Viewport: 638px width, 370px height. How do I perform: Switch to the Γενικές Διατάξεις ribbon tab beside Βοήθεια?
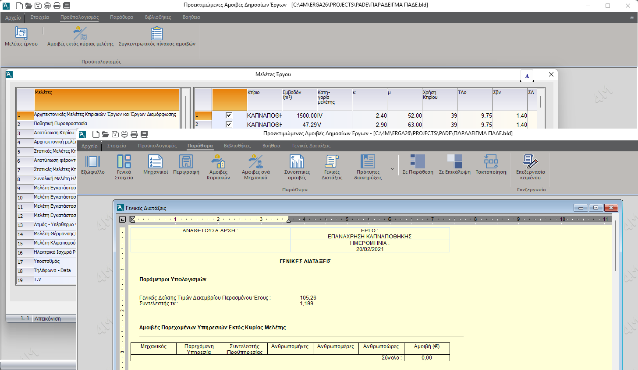point(311,146)
